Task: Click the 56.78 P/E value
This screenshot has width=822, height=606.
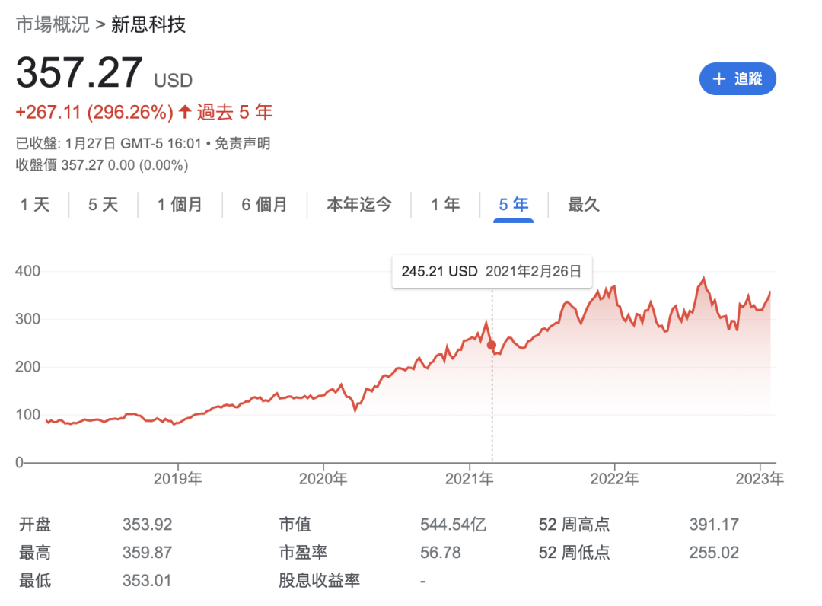Action: (441, 553)
